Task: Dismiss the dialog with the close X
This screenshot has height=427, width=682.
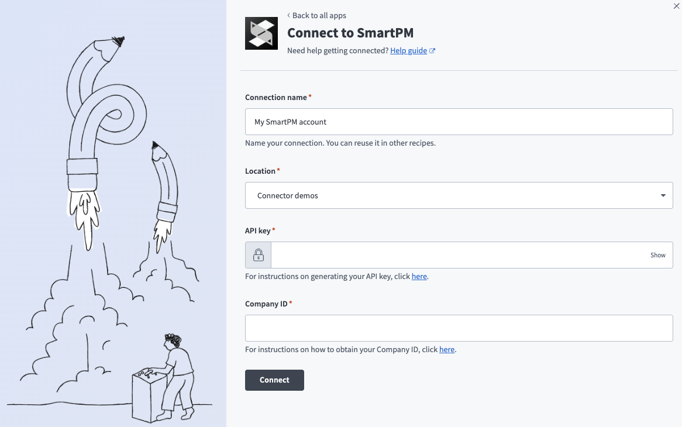Action: [676, 6]
